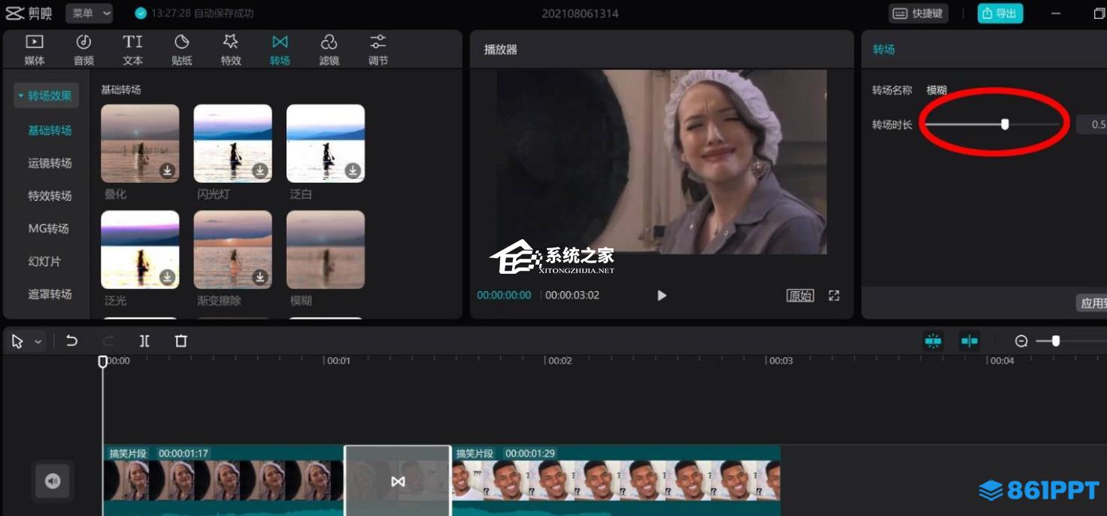
Task: Open the 滤镜 filters tab
Action: coord(329,50)
